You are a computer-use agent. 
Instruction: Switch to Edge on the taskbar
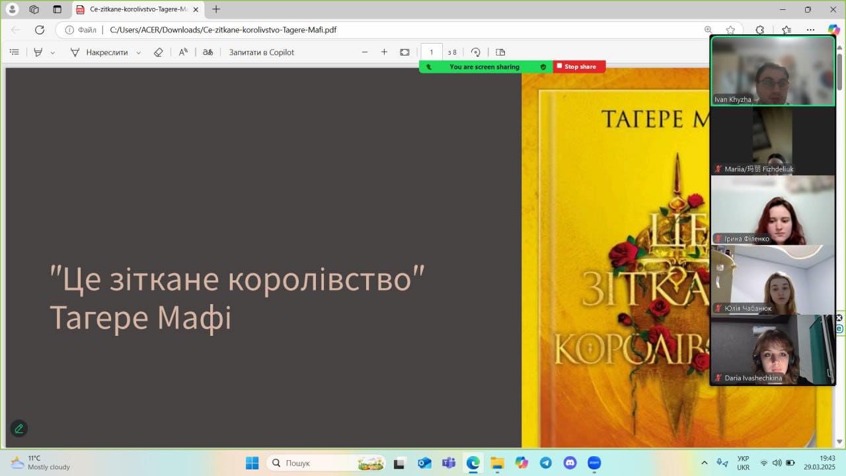tap(473, 463)
